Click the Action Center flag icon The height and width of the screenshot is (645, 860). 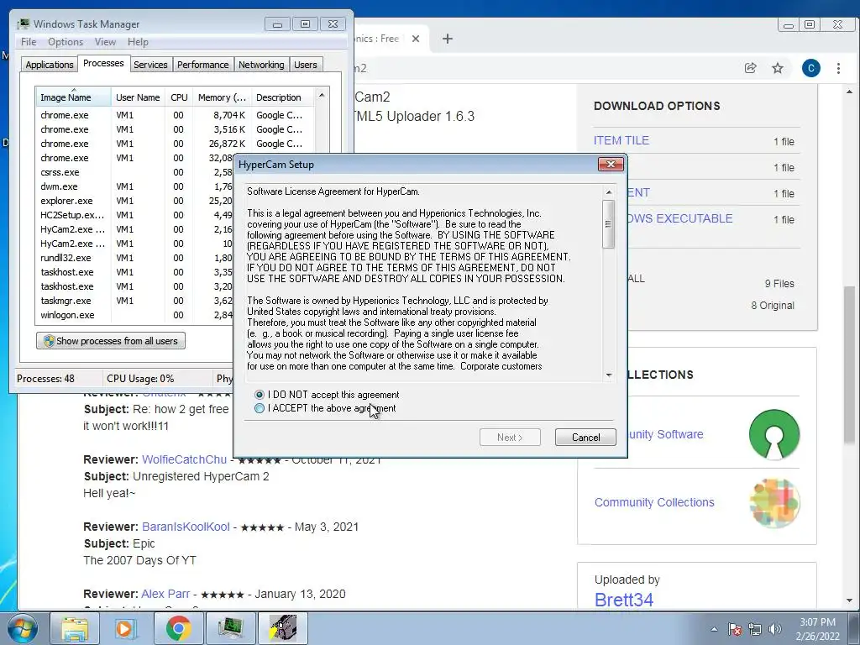pos(734,629)
